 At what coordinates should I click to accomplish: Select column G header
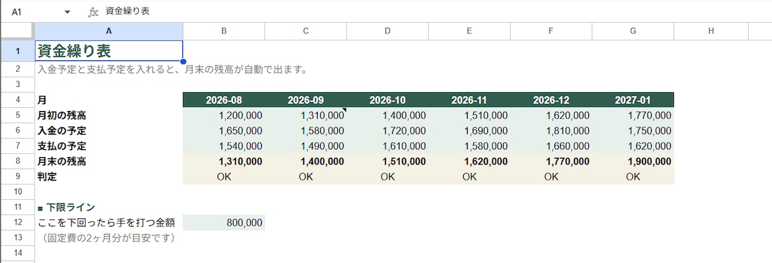click(x=633, y=31)
